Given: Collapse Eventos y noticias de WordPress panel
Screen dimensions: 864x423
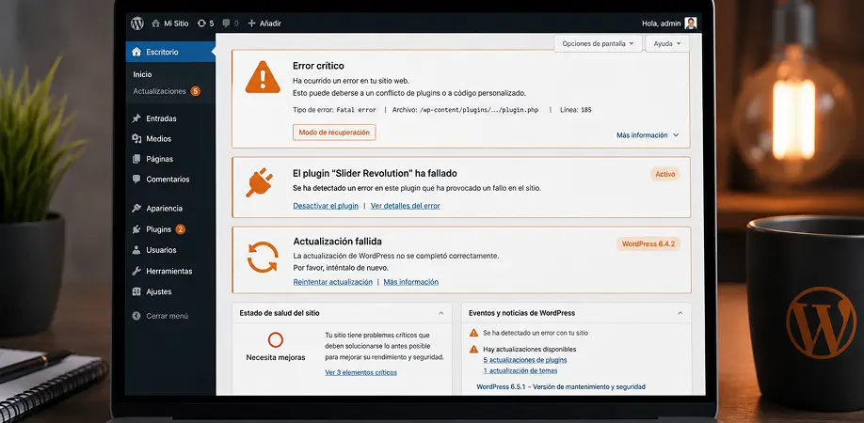Looking at the screenshot, I should click(680, 313).
